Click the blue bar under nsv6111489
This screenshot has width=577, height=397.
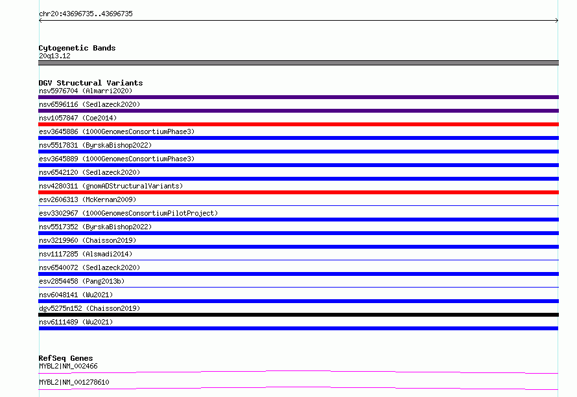298,328
